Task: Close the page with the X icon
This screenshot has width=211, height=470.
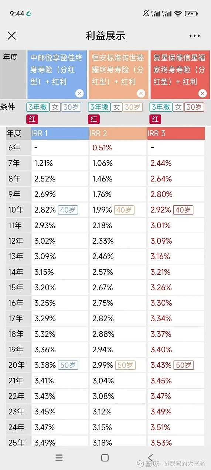Action: 12,36
